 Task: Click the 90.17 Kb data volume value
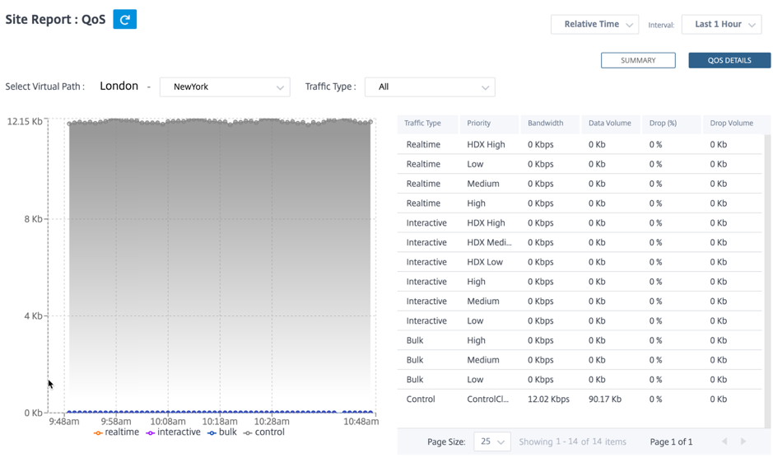click(604, 400)
